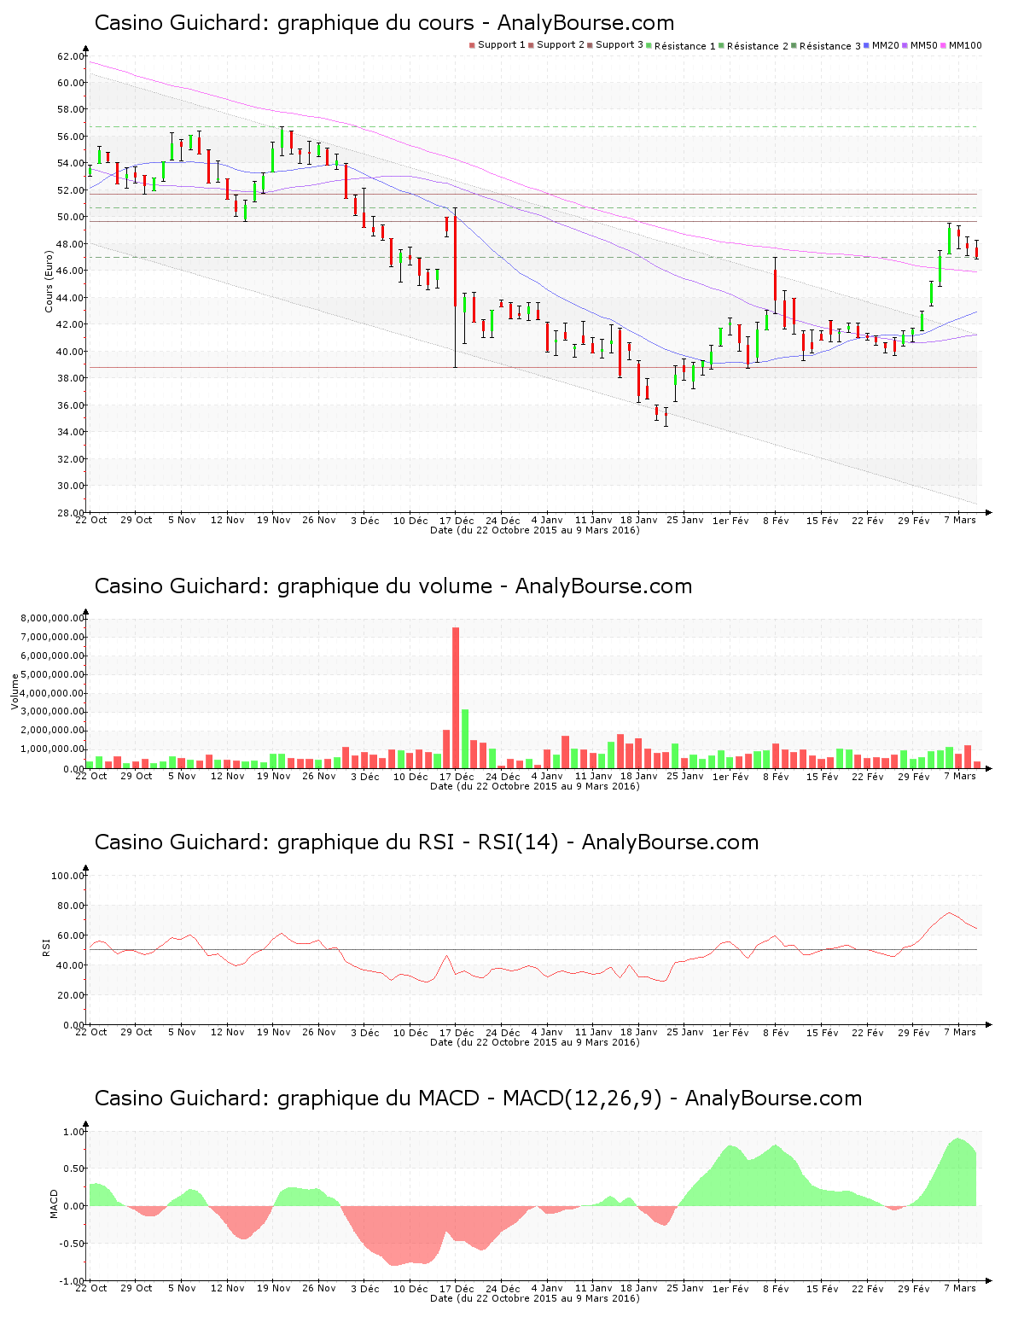Click the 28.00 price axis value
1024x1323 pixels.
click(x=71, y=513)
